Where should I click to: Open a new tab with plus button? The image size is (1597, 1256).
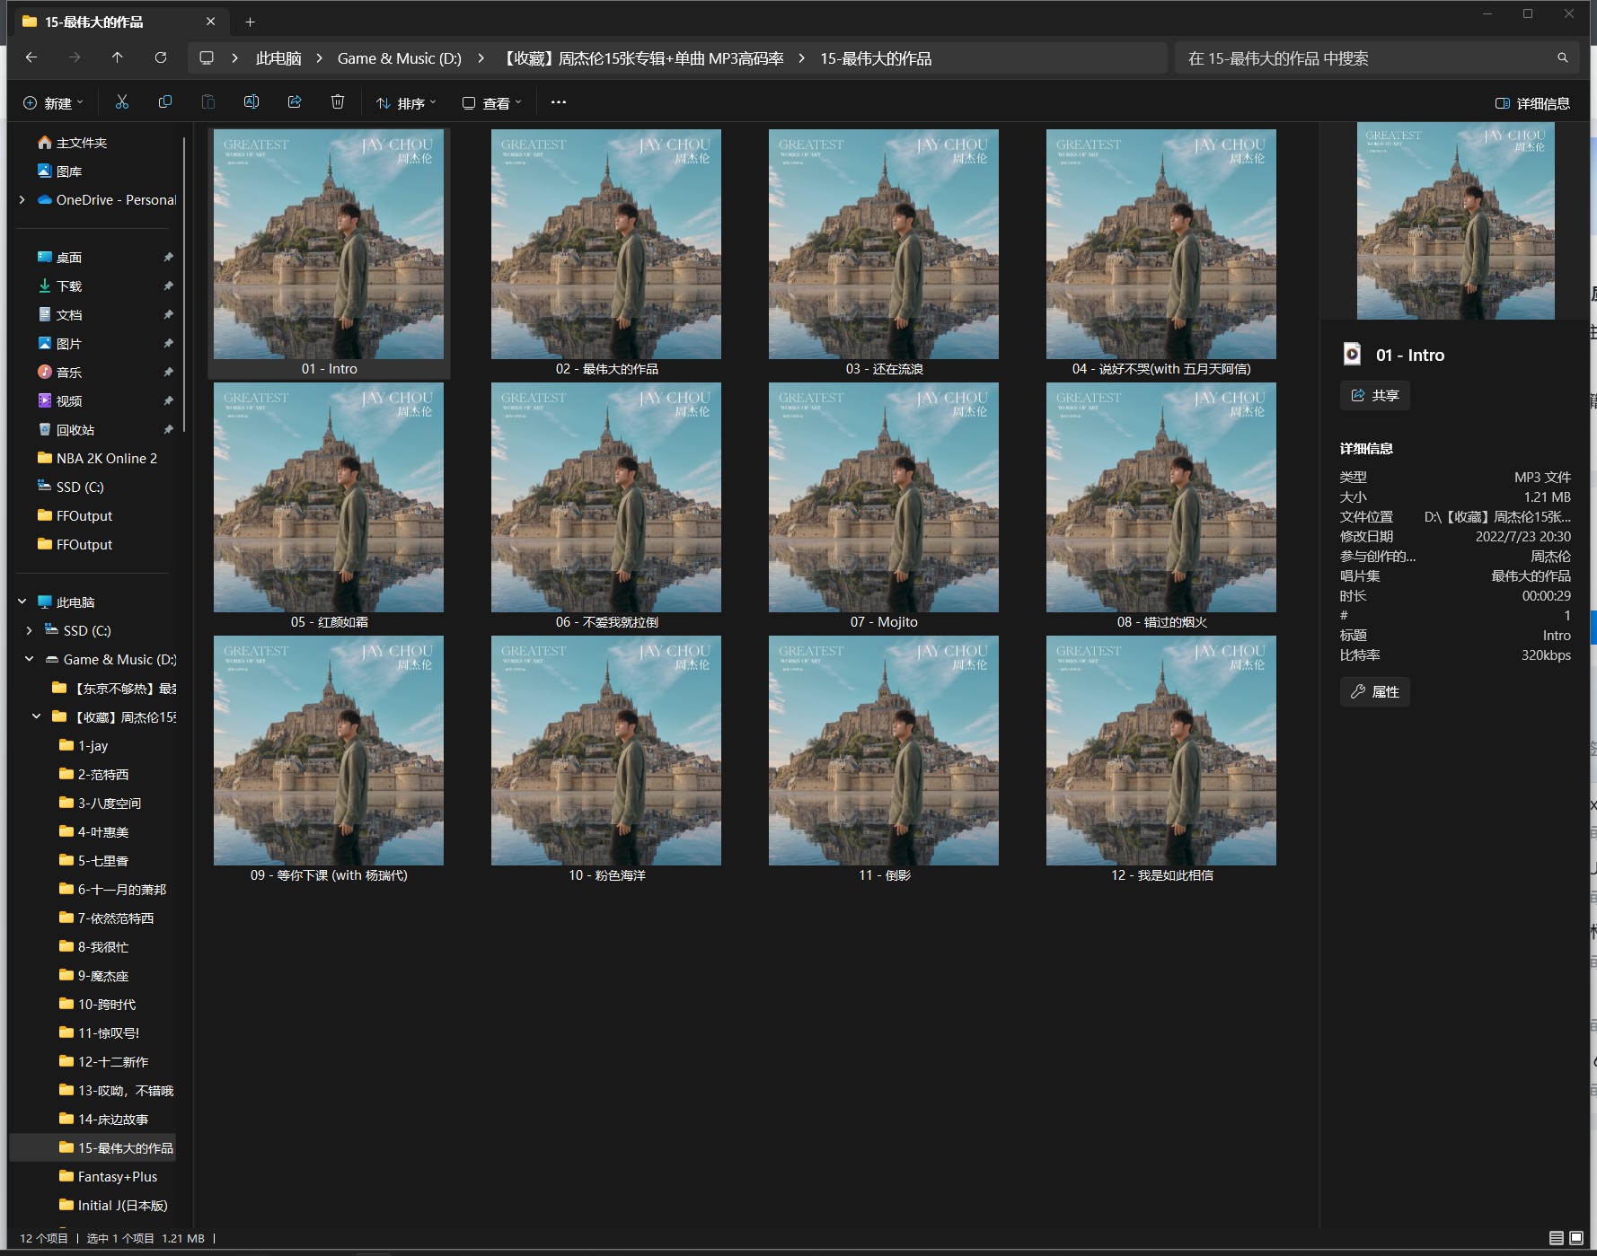[251, 22]
